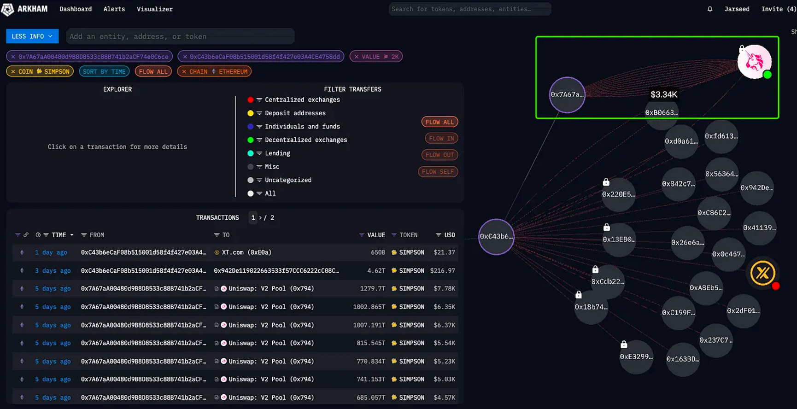Click the FLOW OUT button
The image size is (797, 409).
click(x=440, y=155)
